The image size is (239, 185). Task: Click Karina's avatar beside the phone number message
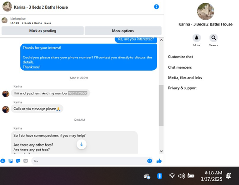(x=6, y=93)
